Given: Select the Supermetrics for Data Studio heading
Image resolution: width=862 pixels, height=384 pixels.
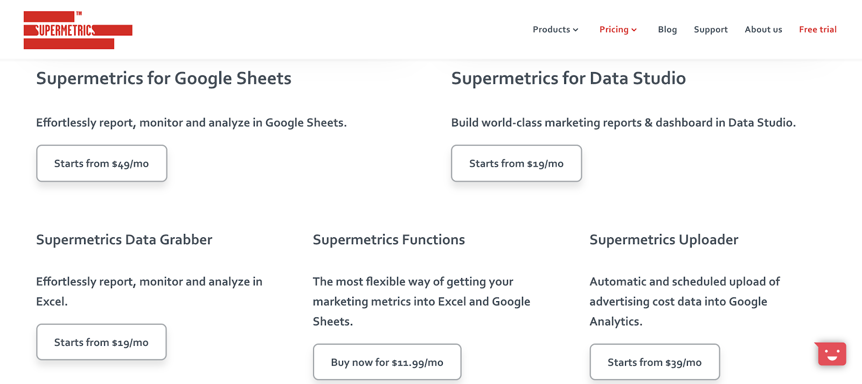Looking at the screenshot, I should pos(568,79).
